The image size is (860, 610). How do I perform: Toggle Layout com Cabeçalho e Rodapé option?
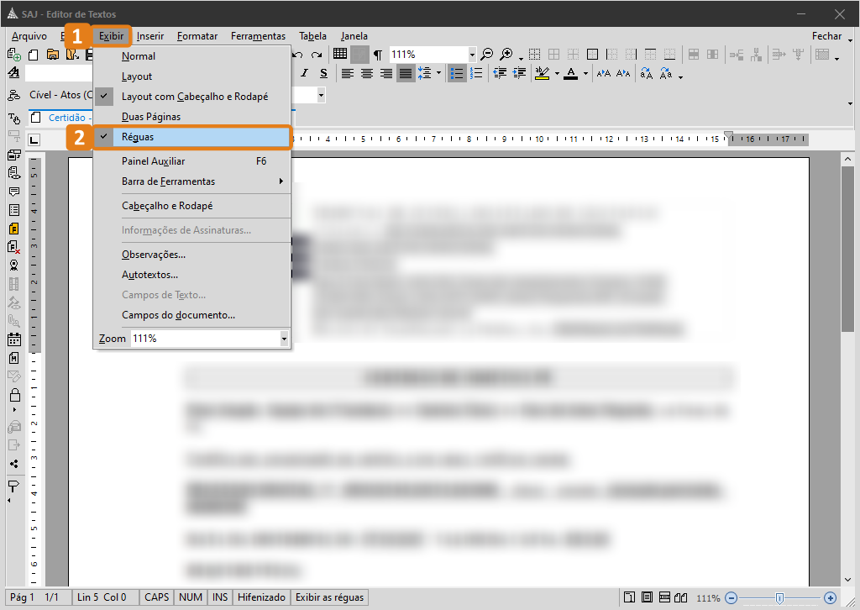coord(191,97)
